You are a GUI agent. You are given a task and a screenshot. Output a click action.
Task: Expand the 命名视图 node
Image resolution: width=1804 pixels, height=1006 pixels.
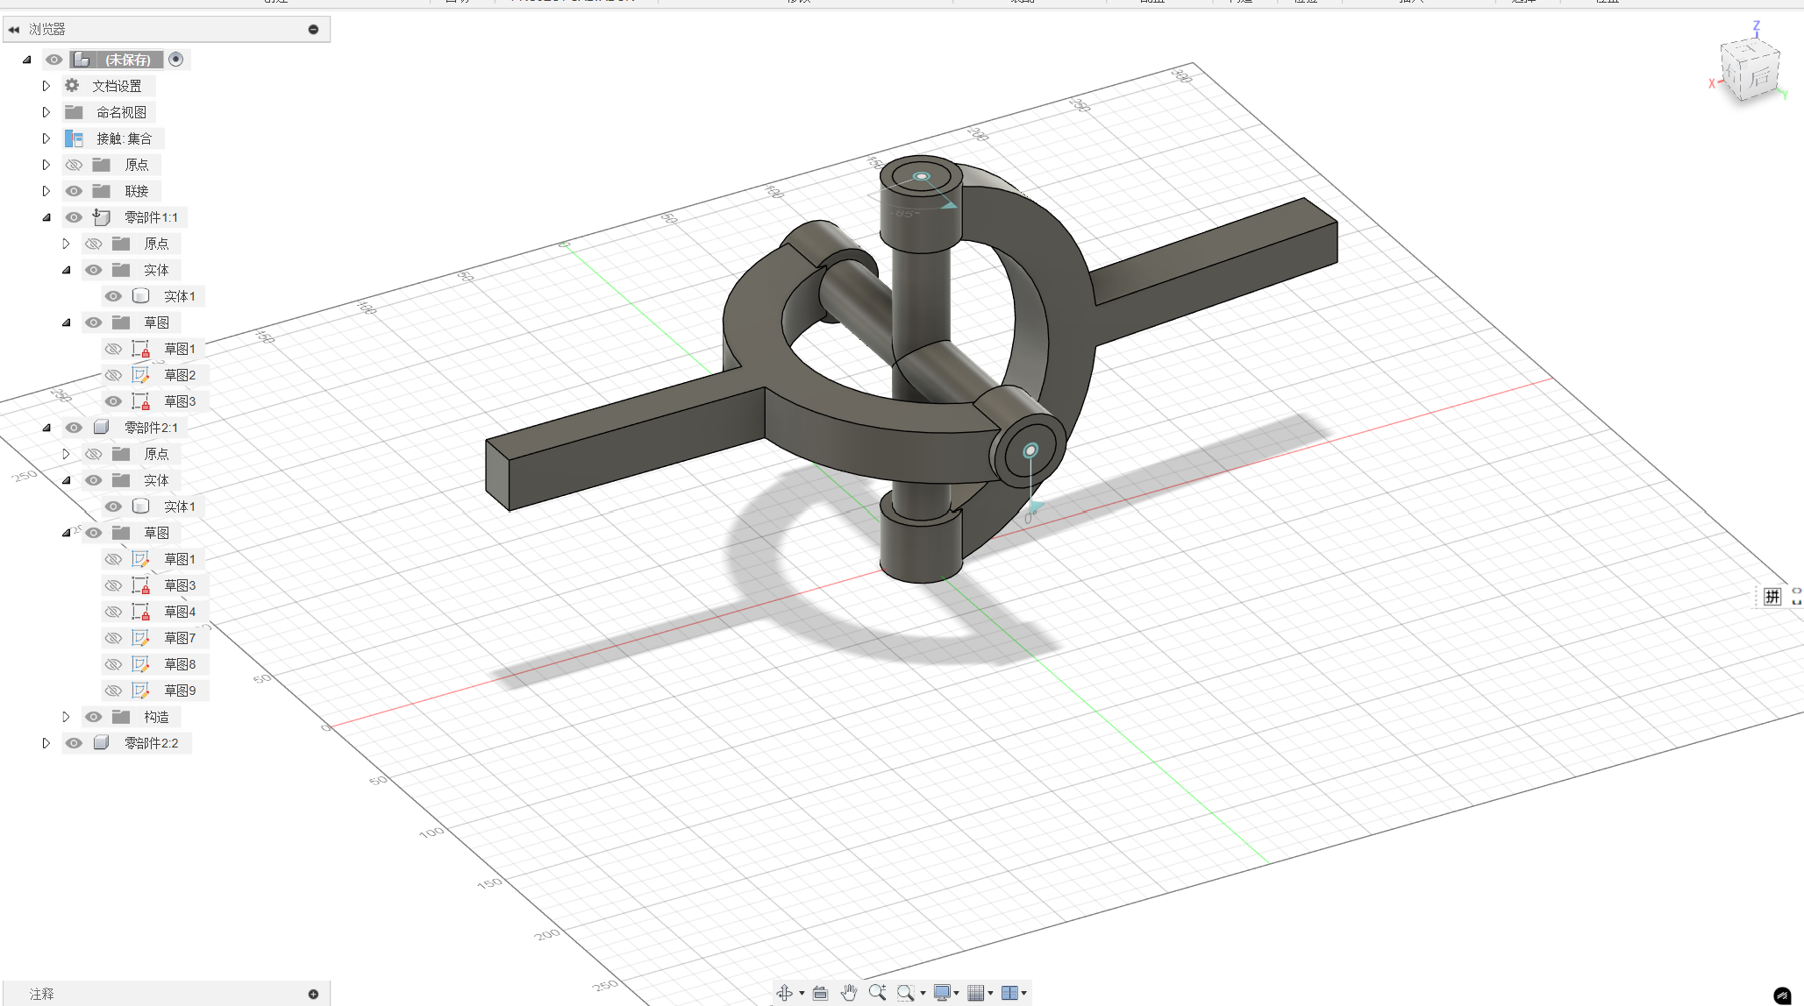46,112
